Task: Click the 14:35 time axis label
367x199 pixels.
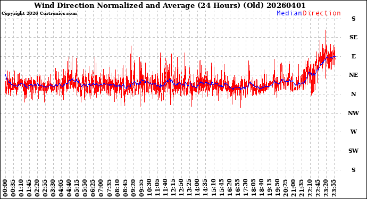Action: 205,188
